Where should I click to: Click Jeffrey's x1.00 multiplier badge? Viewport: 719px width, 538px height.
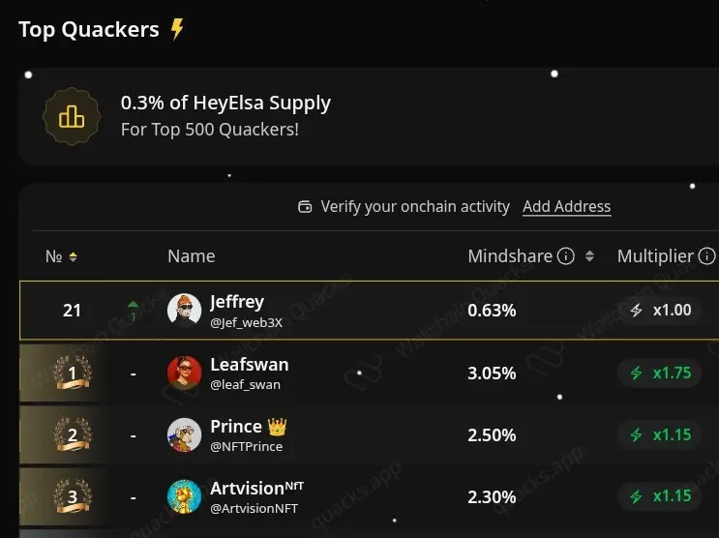pos(661,311)
